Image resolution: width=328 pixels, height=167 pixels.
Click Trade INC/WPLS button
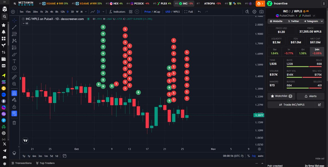click(x=291, y=105)
